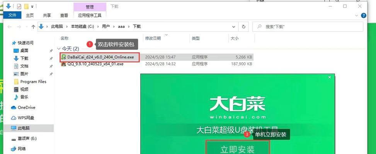The width and height of the screenshot is (376, 154).
Task: Maximize the 下载 Explorer window
Action: (345, 7)
